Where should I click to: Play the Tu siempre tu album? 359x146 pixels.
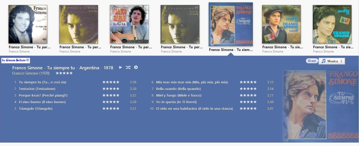point(121,67)
